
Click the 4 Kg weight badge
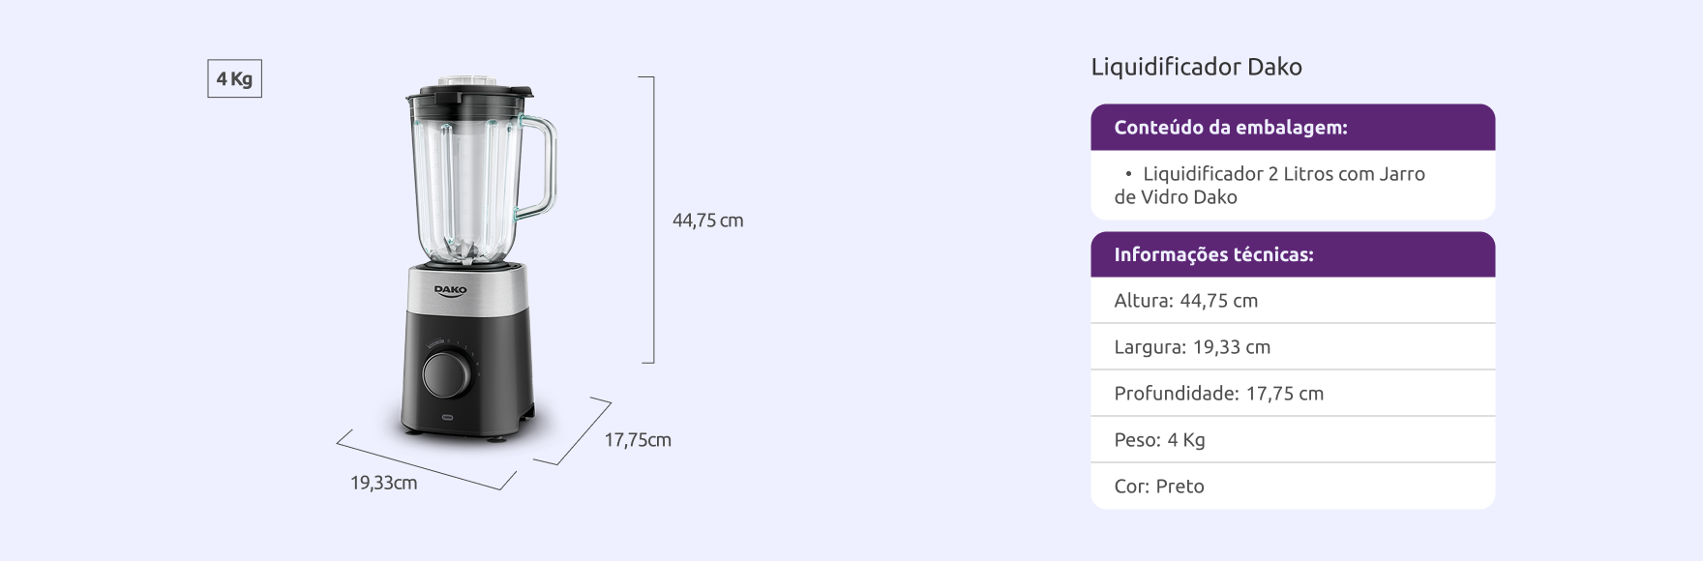(234, 79)
